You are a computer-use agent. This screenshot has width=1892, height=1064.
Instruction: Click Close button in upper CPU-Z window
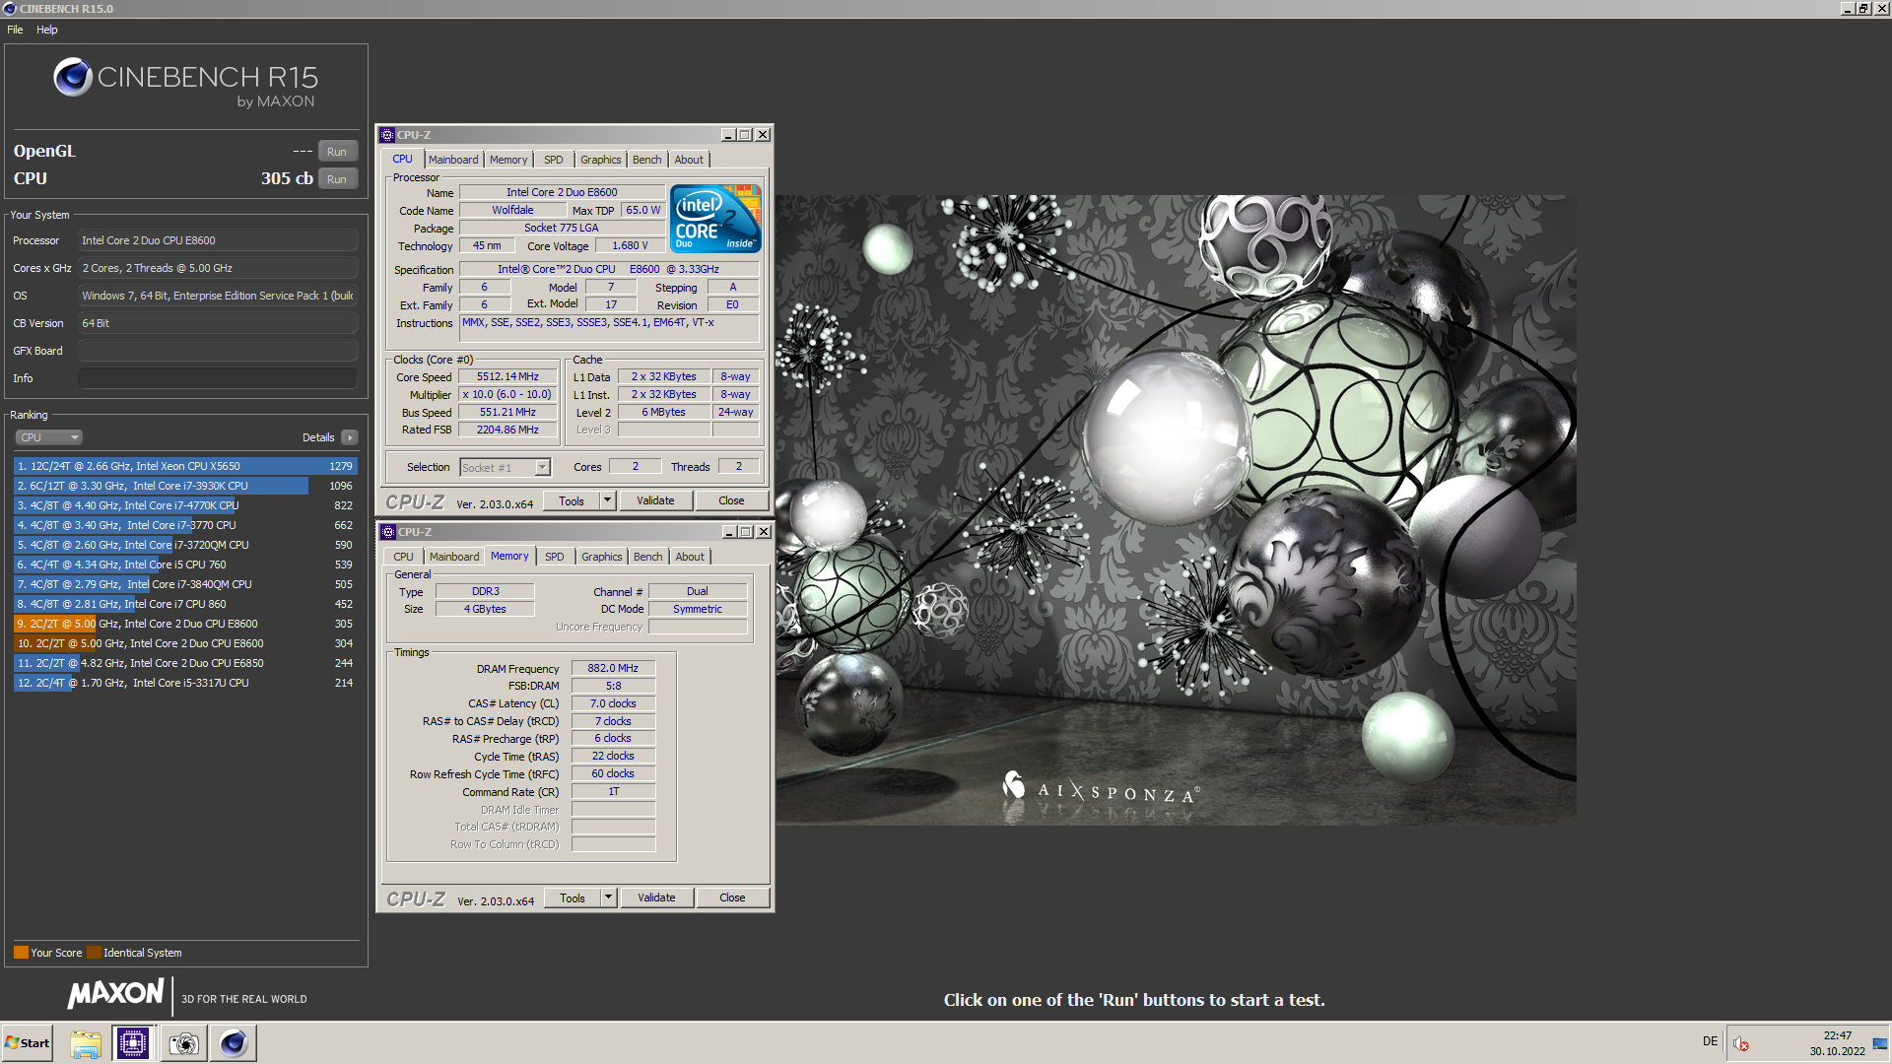tap(731, 501)
